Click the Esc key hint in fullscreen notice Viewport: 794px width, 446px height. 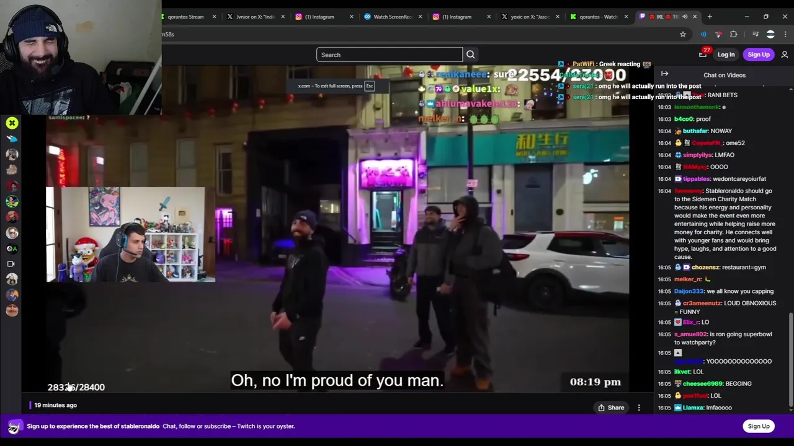click(x=370, y=86)
